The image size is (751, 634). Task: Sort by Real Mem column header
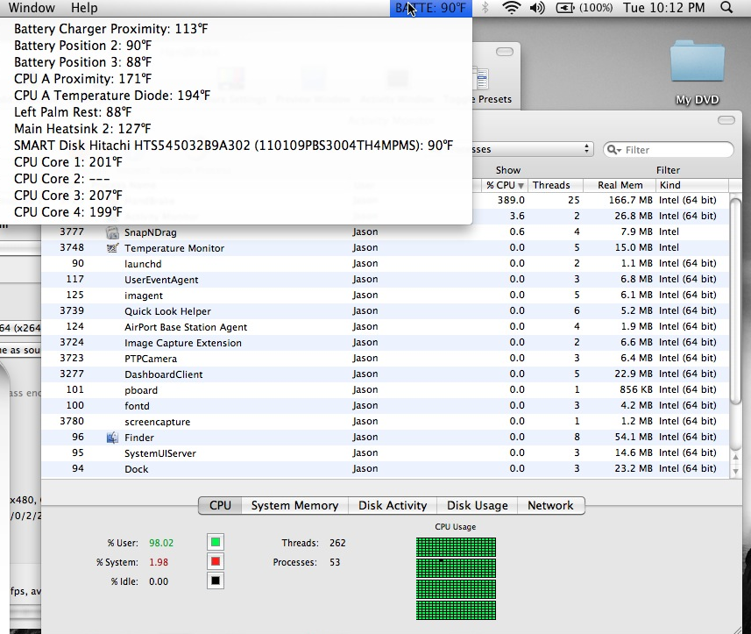[620, 185]
